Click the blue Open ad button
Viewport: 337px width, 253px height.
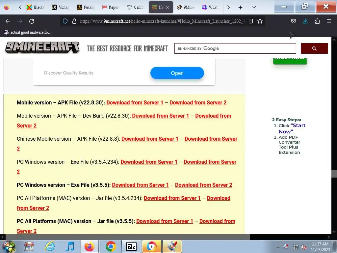tap(177, 73)
